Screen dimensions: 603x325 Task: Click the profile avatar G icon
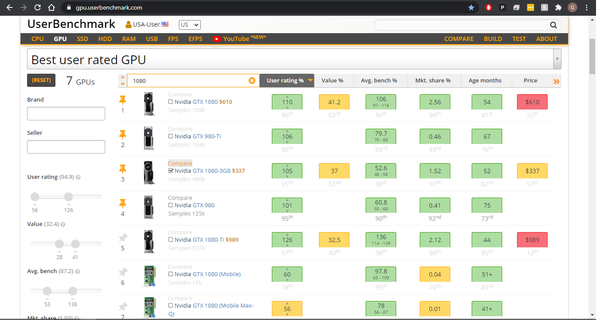click(572, 7)
